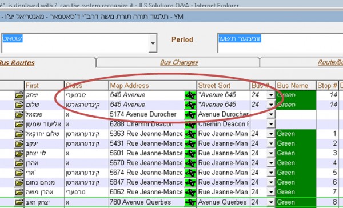Click map icon in שלום 645 Avenue row

pos(190,105)
